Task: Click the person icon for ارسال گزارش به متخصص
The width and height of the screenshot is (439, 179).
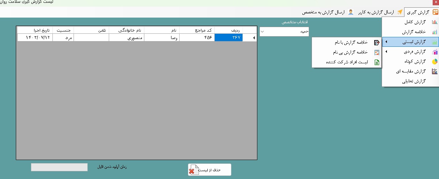Action: [x=351, y=12]
